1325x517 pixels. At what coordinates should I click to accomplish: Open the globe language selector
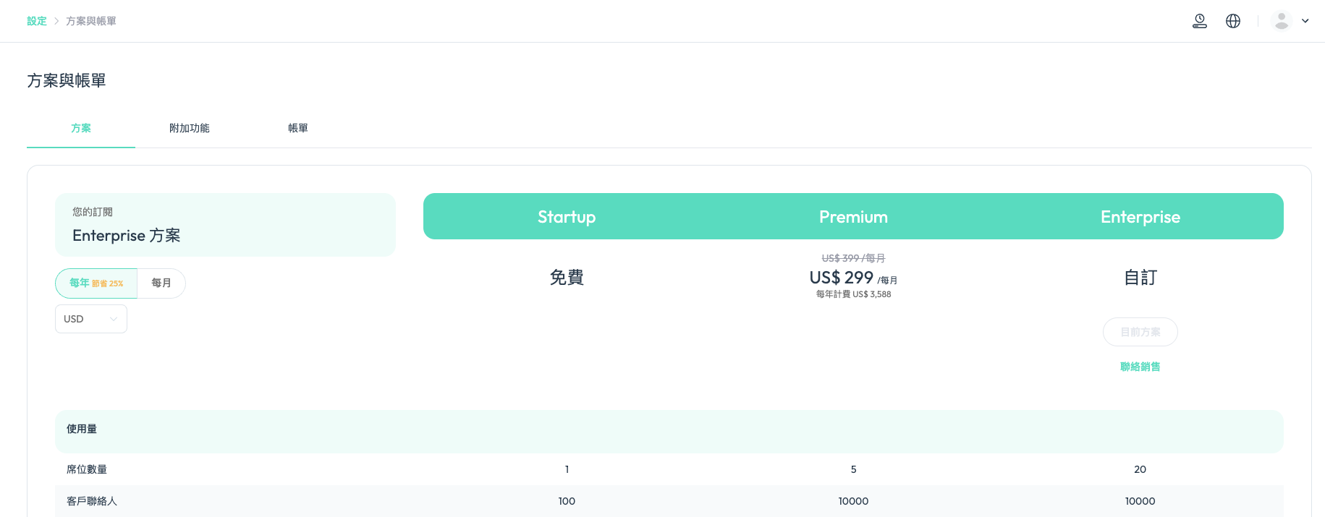click(1233, 21)
